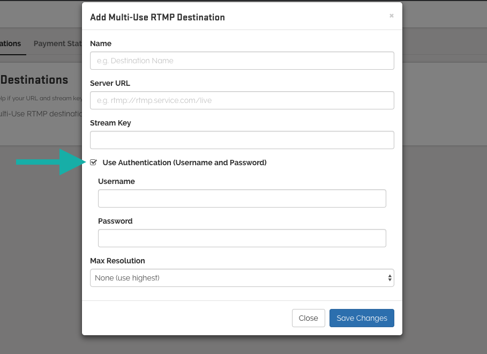Open the Max Resolution dropdown
The height and width of the screenshot is (354, 487).
pos(241,278)
